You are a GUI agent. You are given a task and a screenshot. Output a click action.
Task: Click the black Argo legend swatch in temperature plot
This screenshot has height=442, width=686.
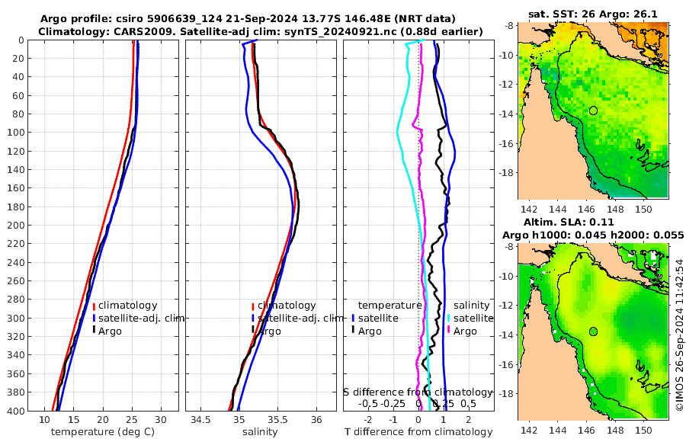click(94, 331)
